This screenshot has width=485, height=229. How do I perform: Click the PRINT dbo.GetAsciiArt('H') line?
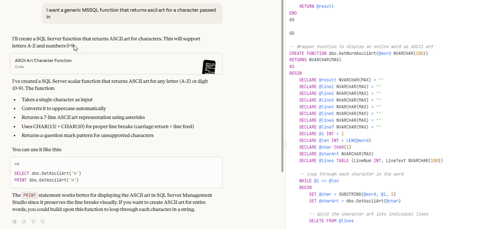tap(46, 180)
